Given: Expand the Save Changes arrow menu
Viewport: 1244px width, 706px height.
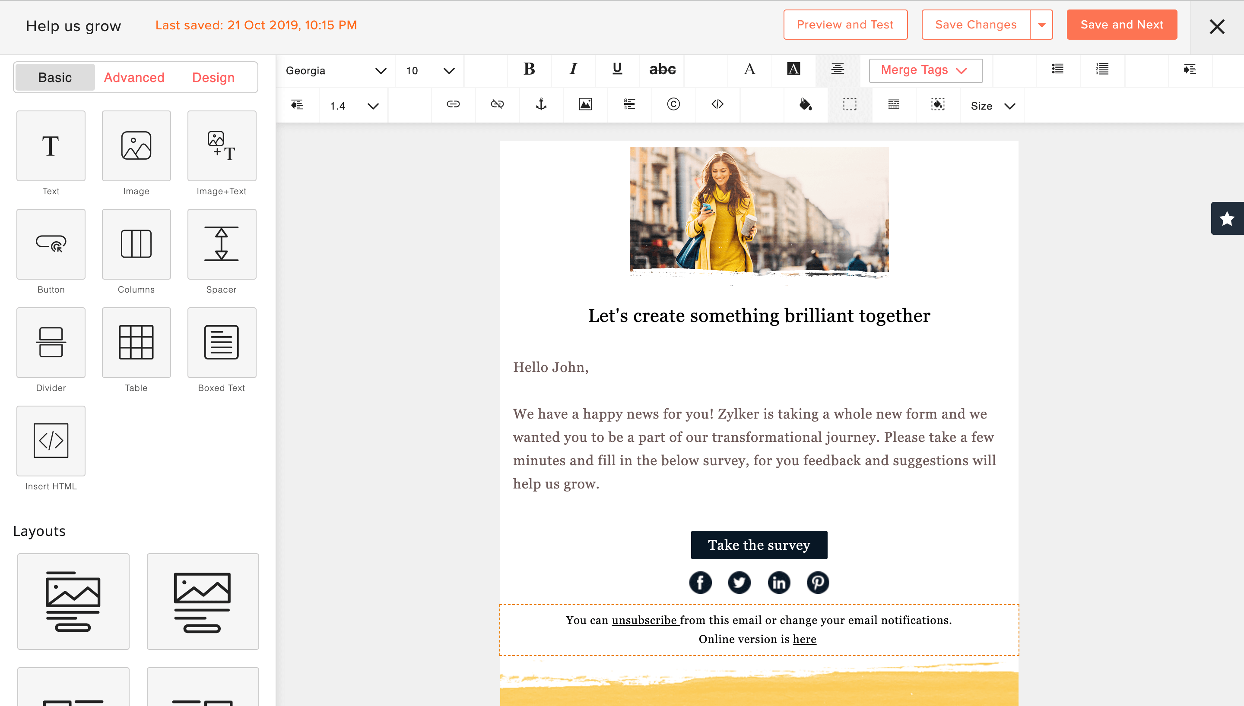Looking at the screenshot, I should [x=1042, y=25].
